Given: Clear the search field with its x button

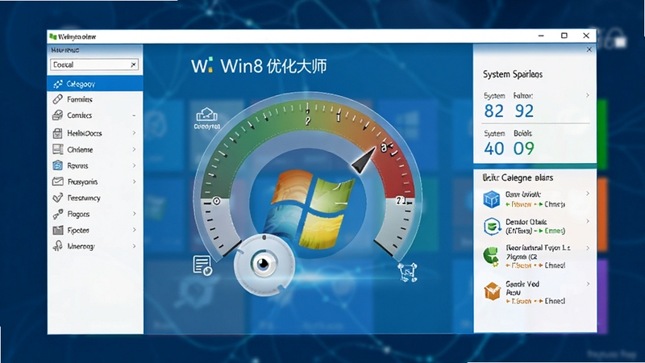Looking at the screenshot, I should pyautogui.click(x=133, y=65).
